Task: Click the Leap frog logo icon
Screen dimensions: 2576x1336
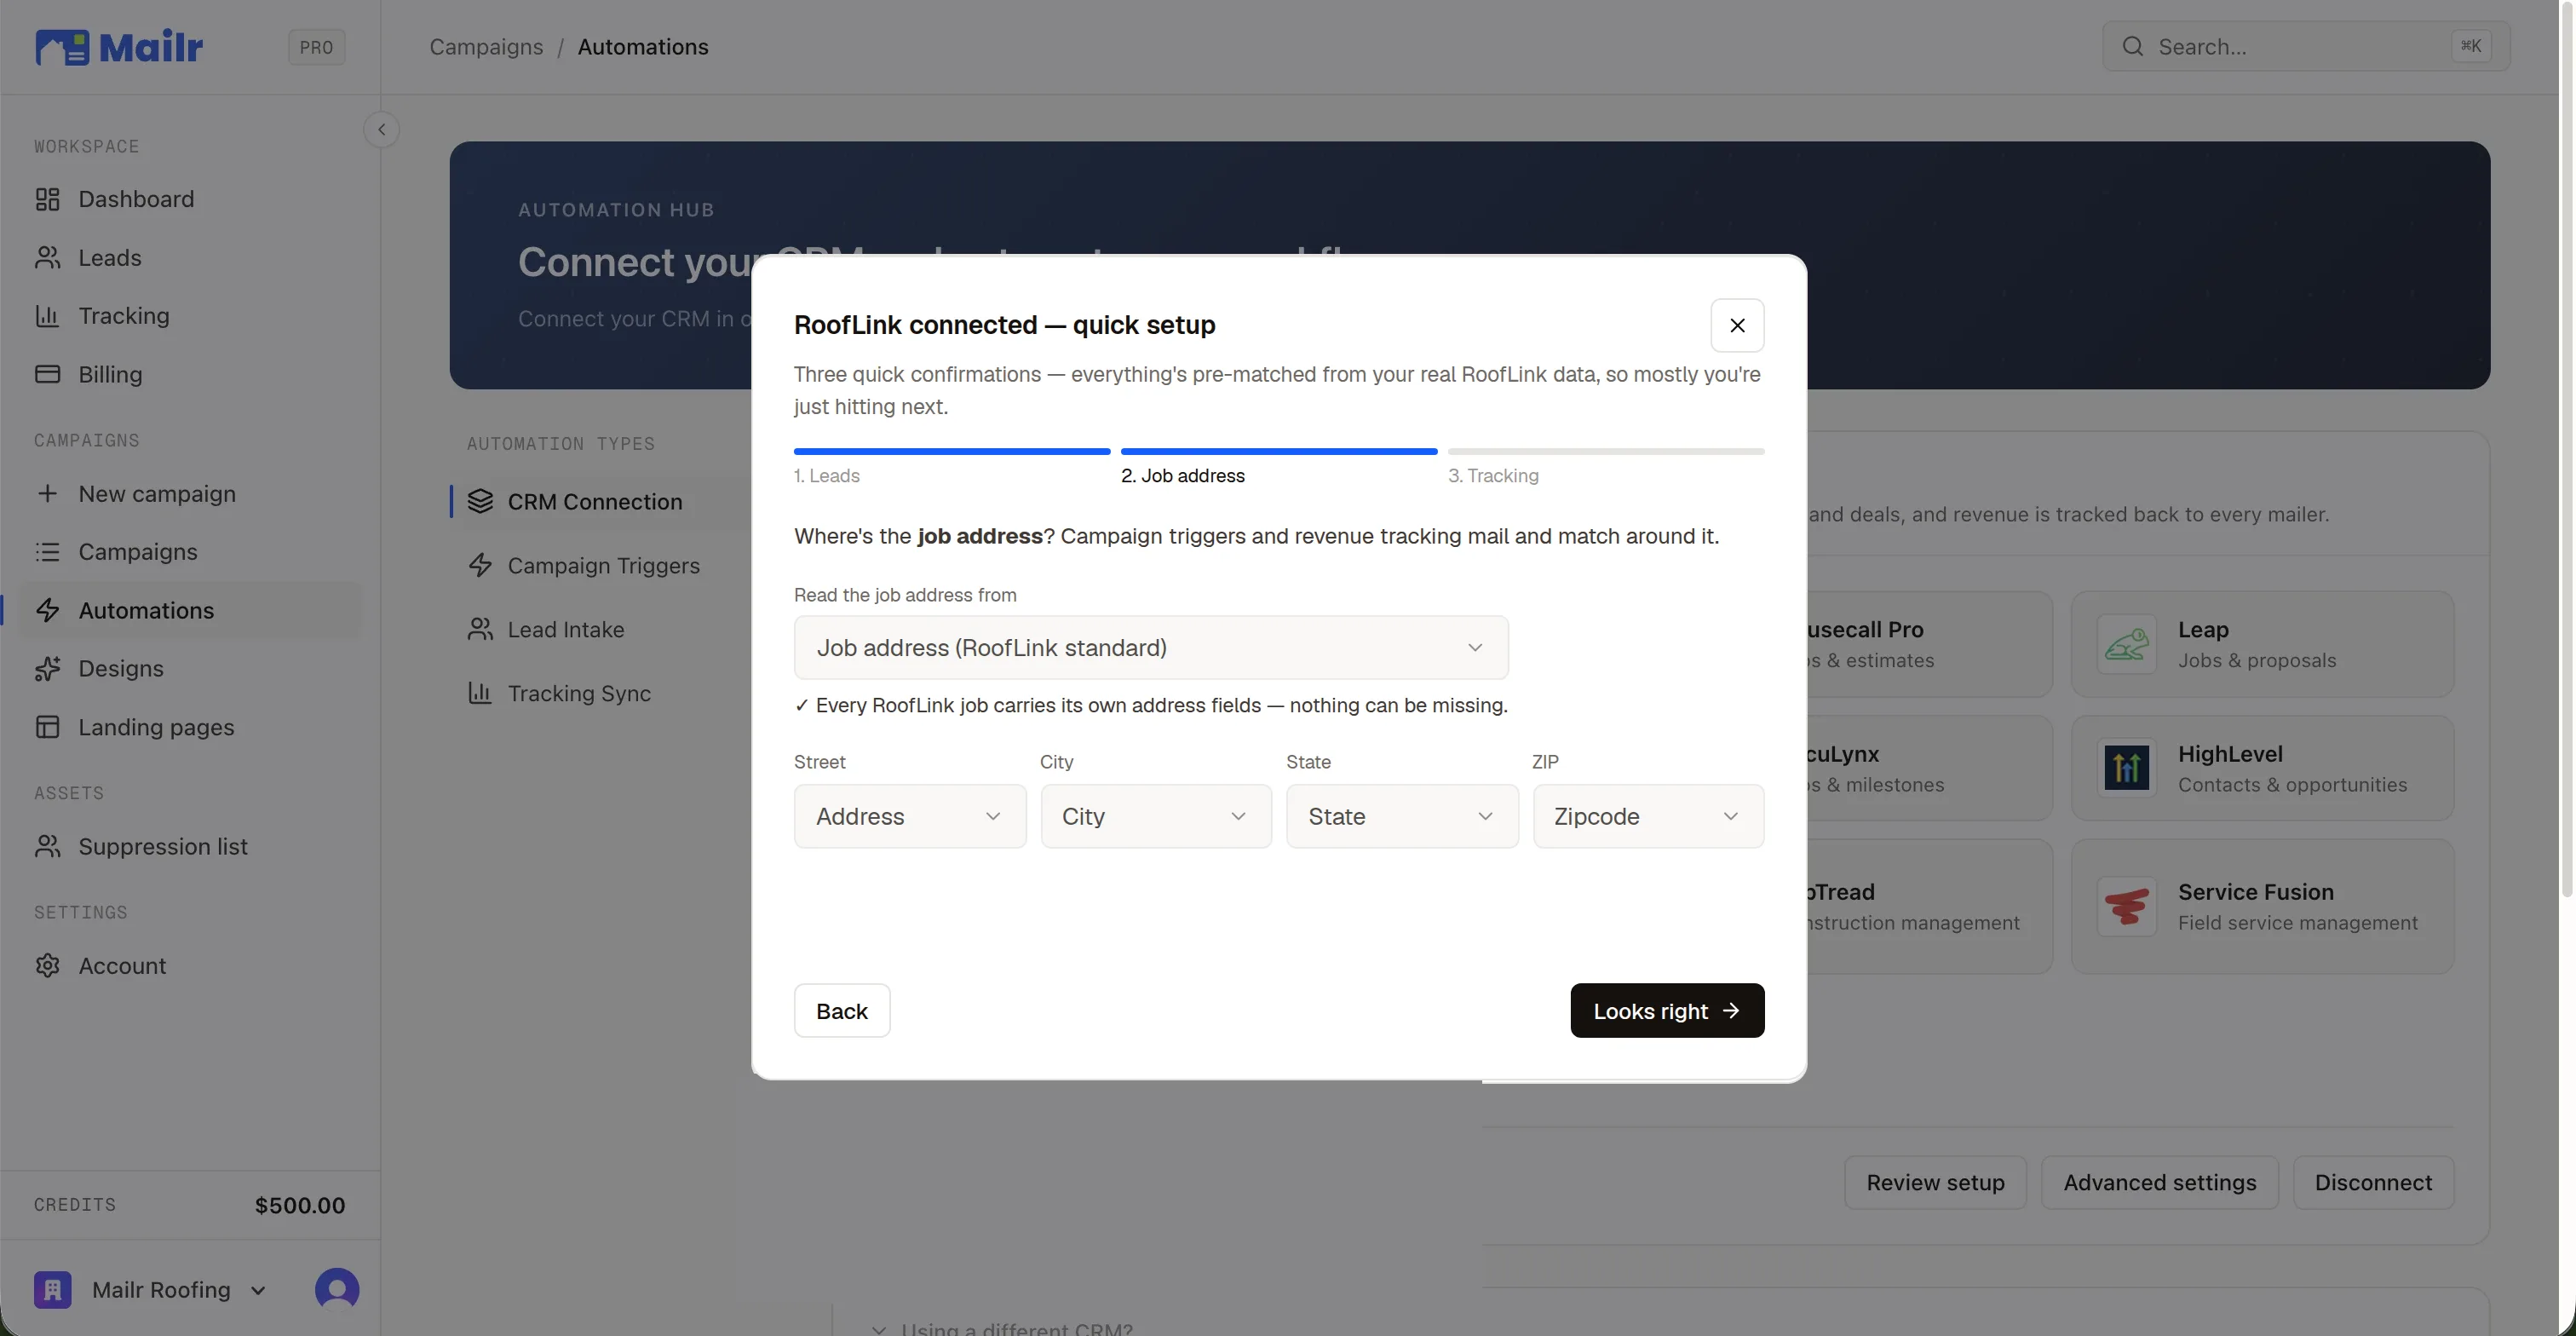Action: click(2126, 645)
